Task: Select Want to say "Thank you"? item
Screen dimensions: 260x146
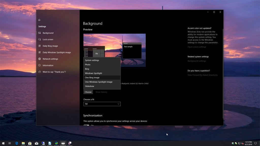Action: tap(54, 72)
